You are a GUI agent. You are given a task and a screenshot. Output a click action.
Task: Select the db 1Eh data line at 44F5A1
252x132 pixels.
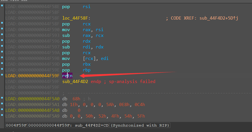point(104,105)
